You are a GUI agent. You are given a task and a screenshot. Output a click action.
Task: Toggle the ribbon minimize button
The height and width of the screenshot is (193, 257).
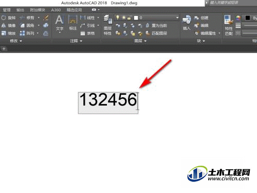pyautogui.click(x=94, y=10)
